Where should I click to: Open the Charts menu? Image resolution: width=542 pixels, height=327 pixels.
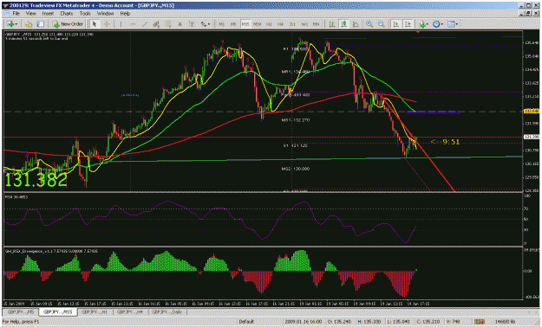coord(67,14)
